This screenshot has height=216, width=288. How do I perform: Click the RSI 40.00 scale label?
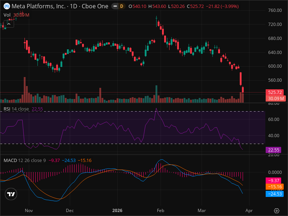click(x=274, y=136)
